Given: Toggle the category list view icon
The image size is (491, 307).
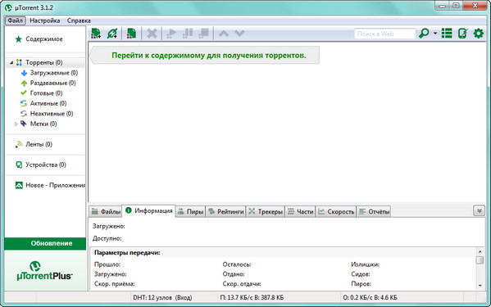Looking at the screenshot, I should [x=447, y=33].
